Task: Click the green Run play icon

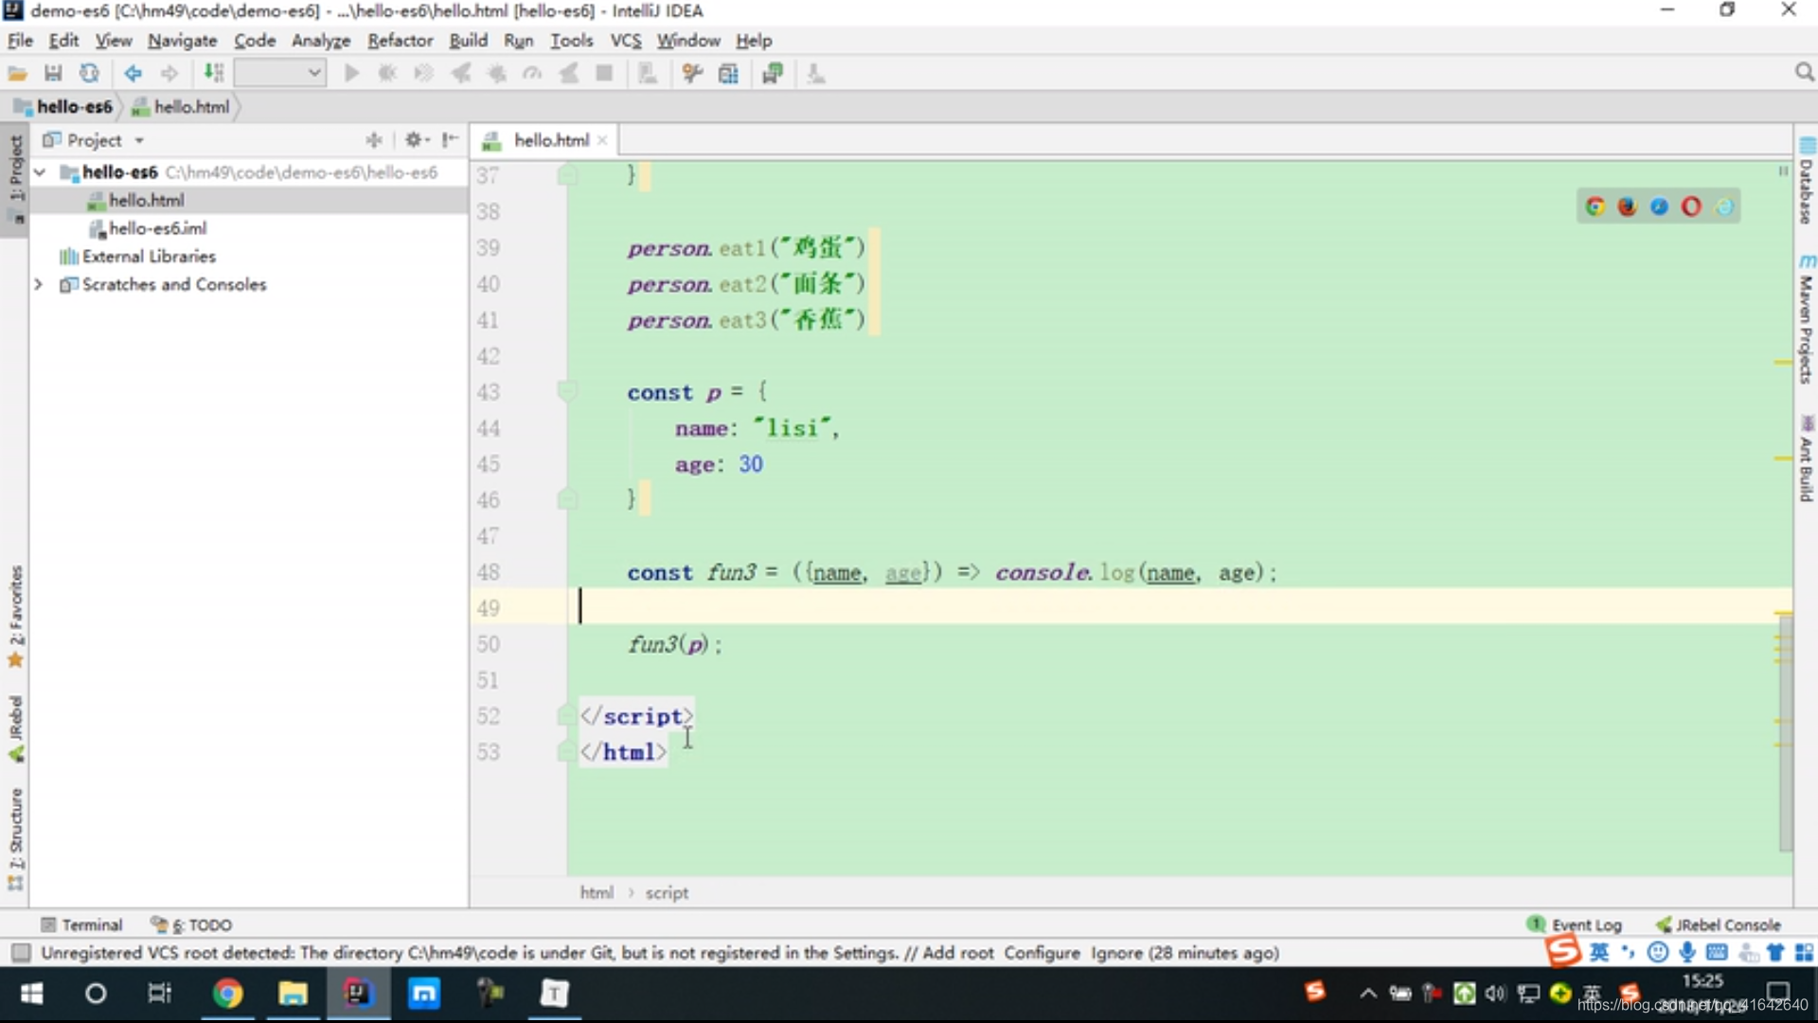Action: [351, 74]
